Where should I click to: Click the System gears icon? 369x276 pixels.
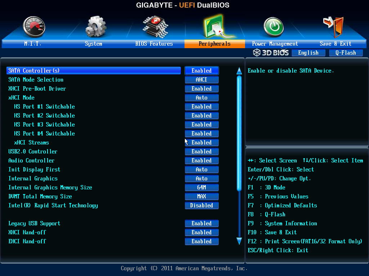coord(96,27)
